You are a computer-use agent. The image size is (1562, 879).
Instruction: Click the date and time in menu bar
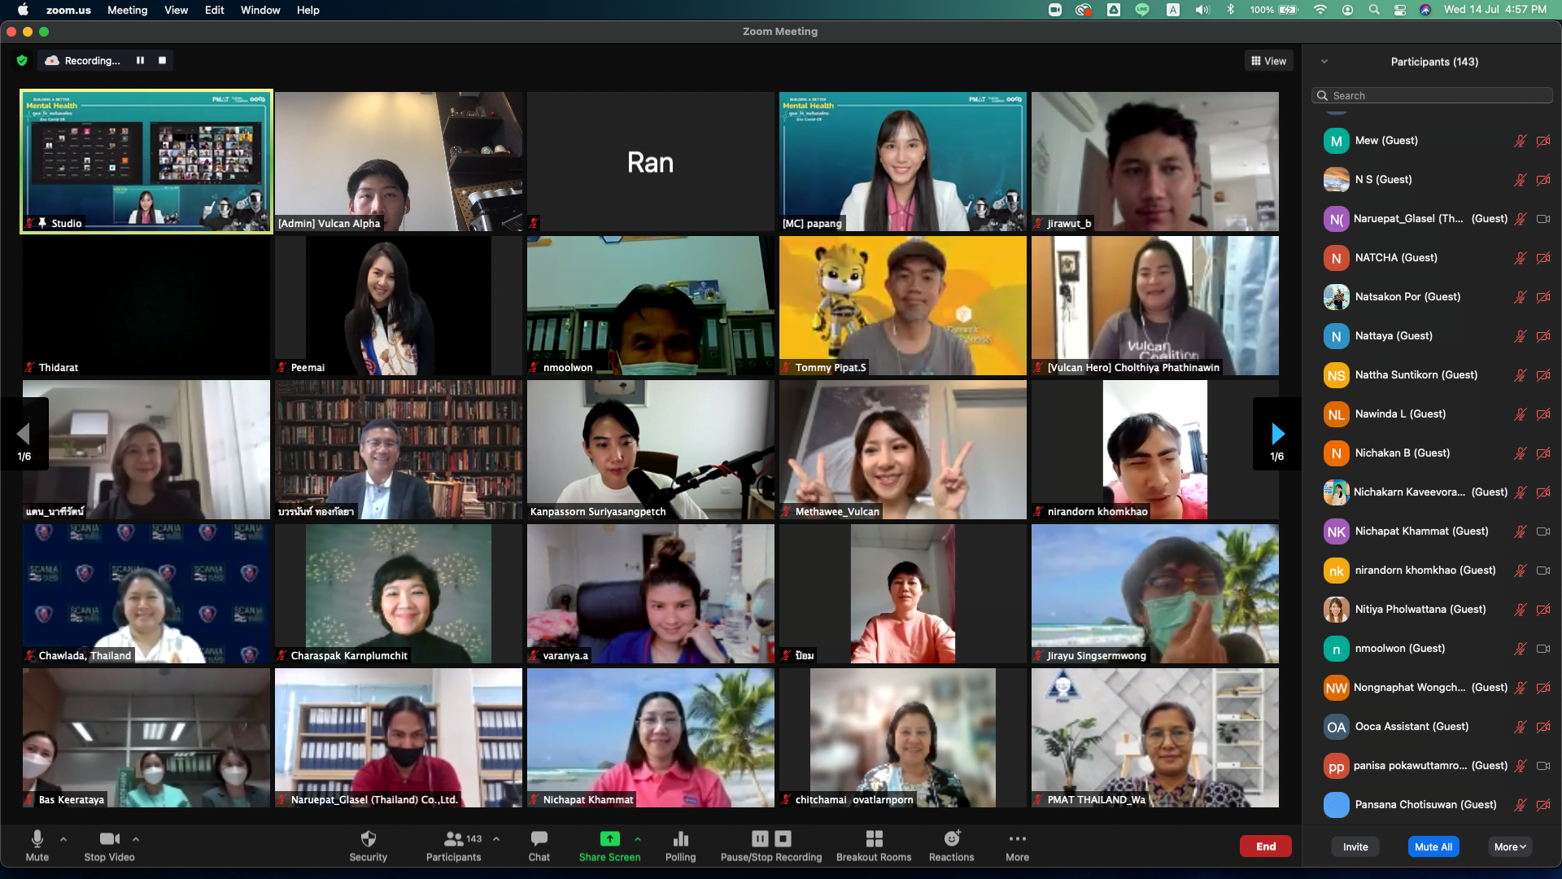[x=1495, y=10]
